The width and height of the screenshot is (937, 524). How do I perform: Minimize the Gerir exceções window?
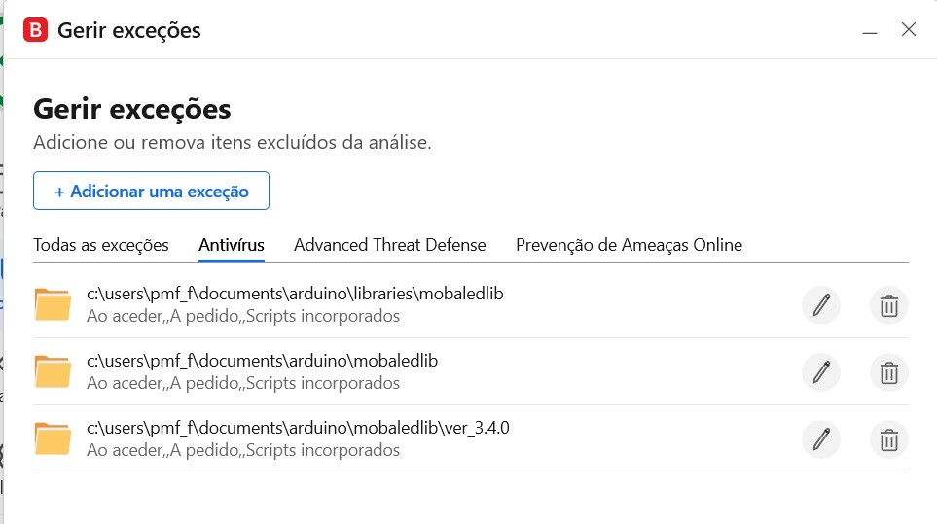pyautogui.click(x=870, y=31)
